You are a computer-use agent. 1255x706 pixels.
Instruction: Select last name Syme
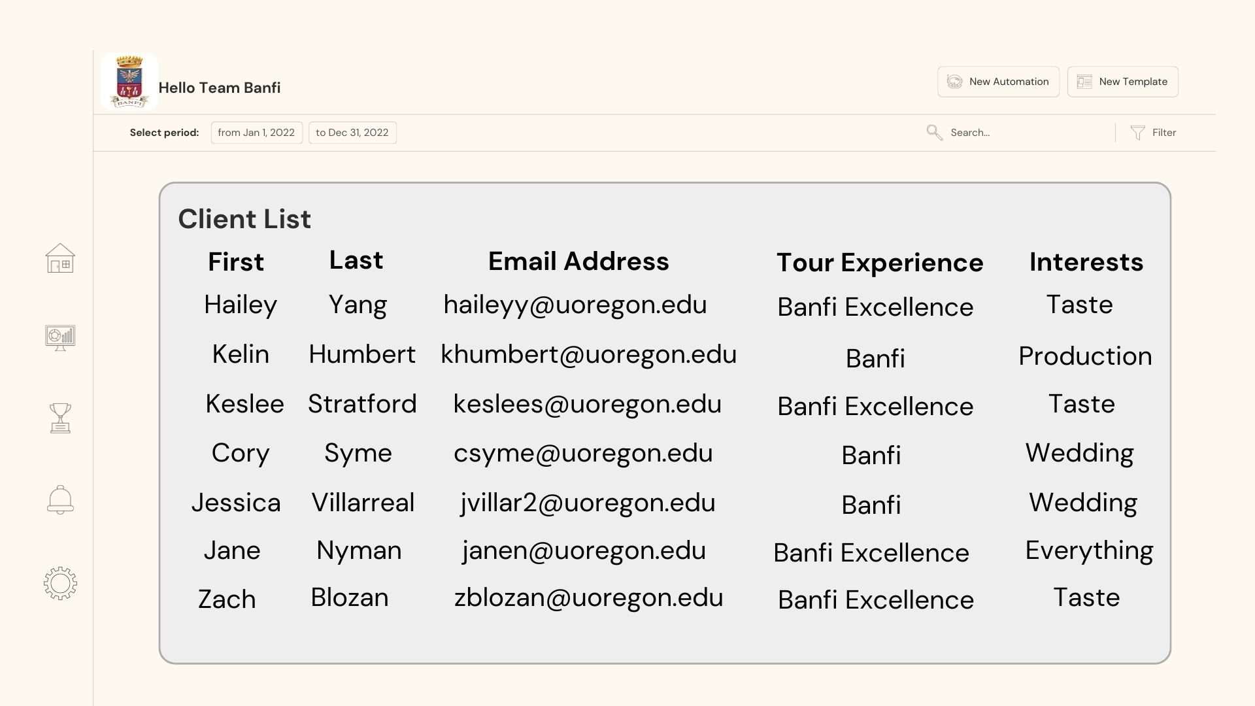click(358, 453)
